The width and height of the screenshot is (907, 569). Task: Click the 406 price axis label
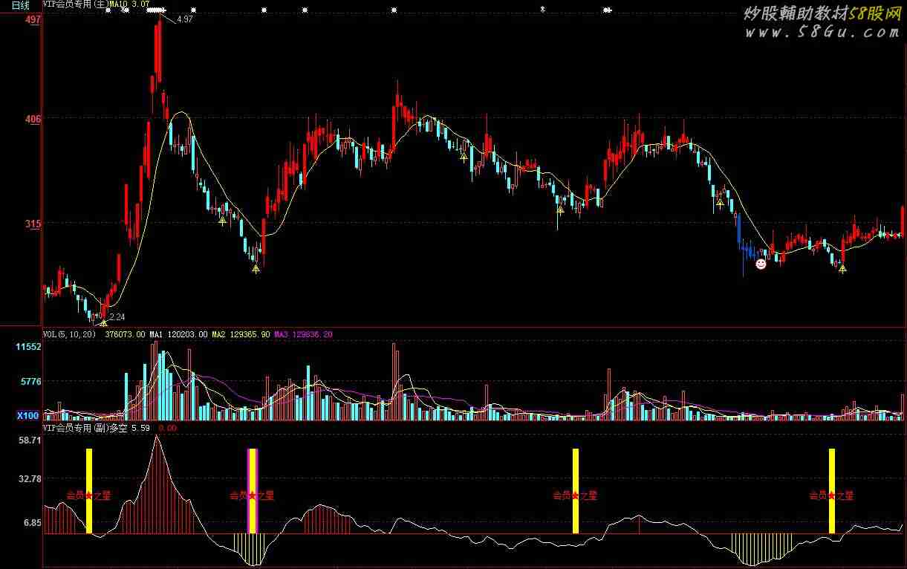[32, 119]
